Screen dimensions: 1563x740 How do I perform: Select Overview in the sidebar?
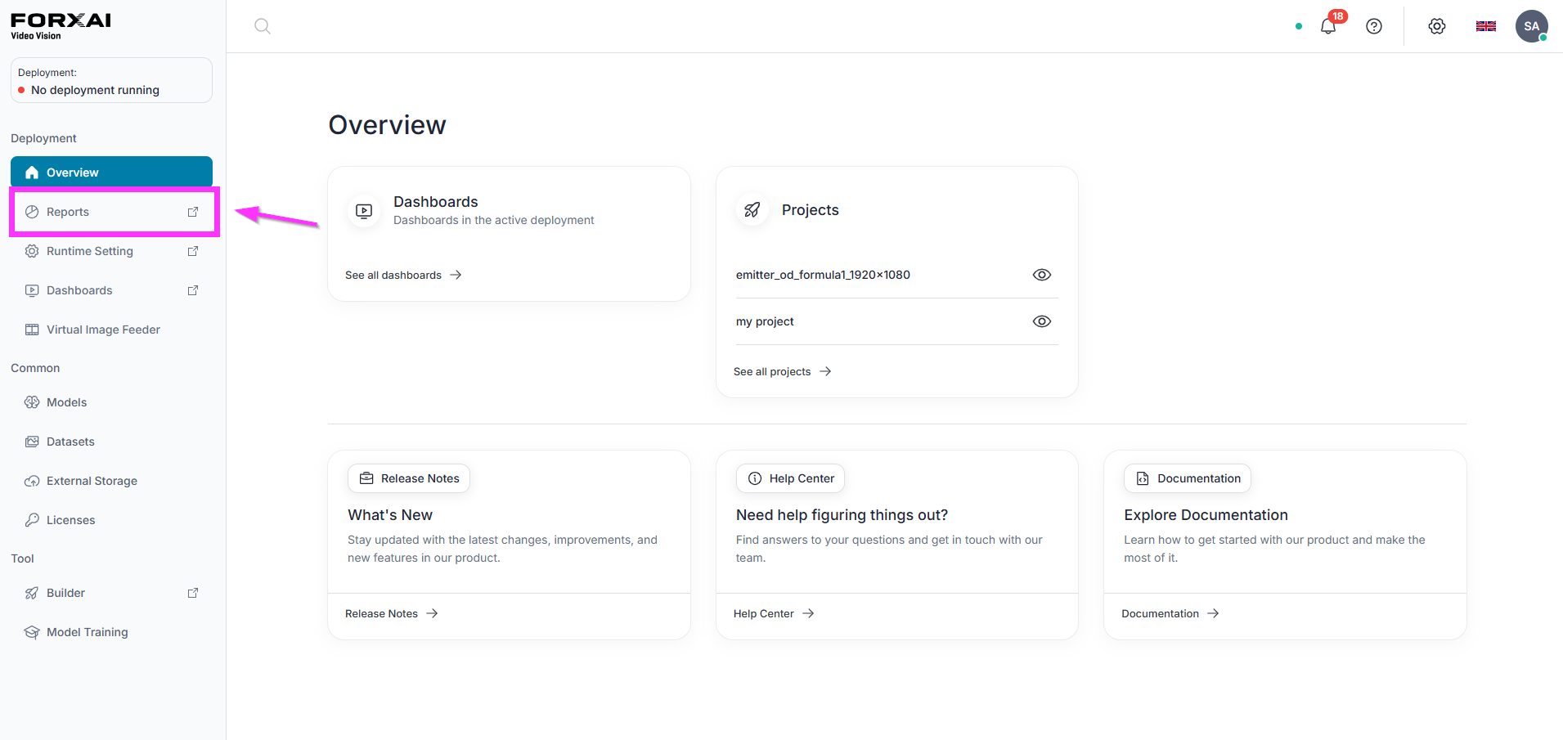coord(111,173)
